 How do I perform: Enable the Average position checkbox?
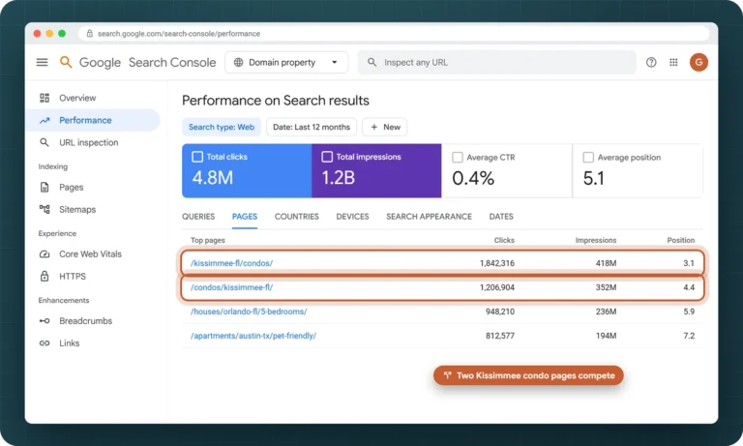588,158
